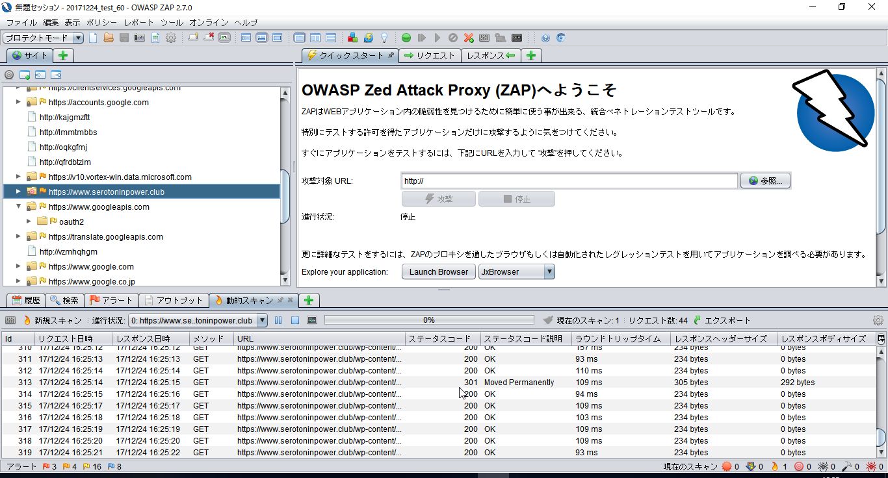Expand the v10.vortex-win.data.microsoft.com node

coord(18,177)
